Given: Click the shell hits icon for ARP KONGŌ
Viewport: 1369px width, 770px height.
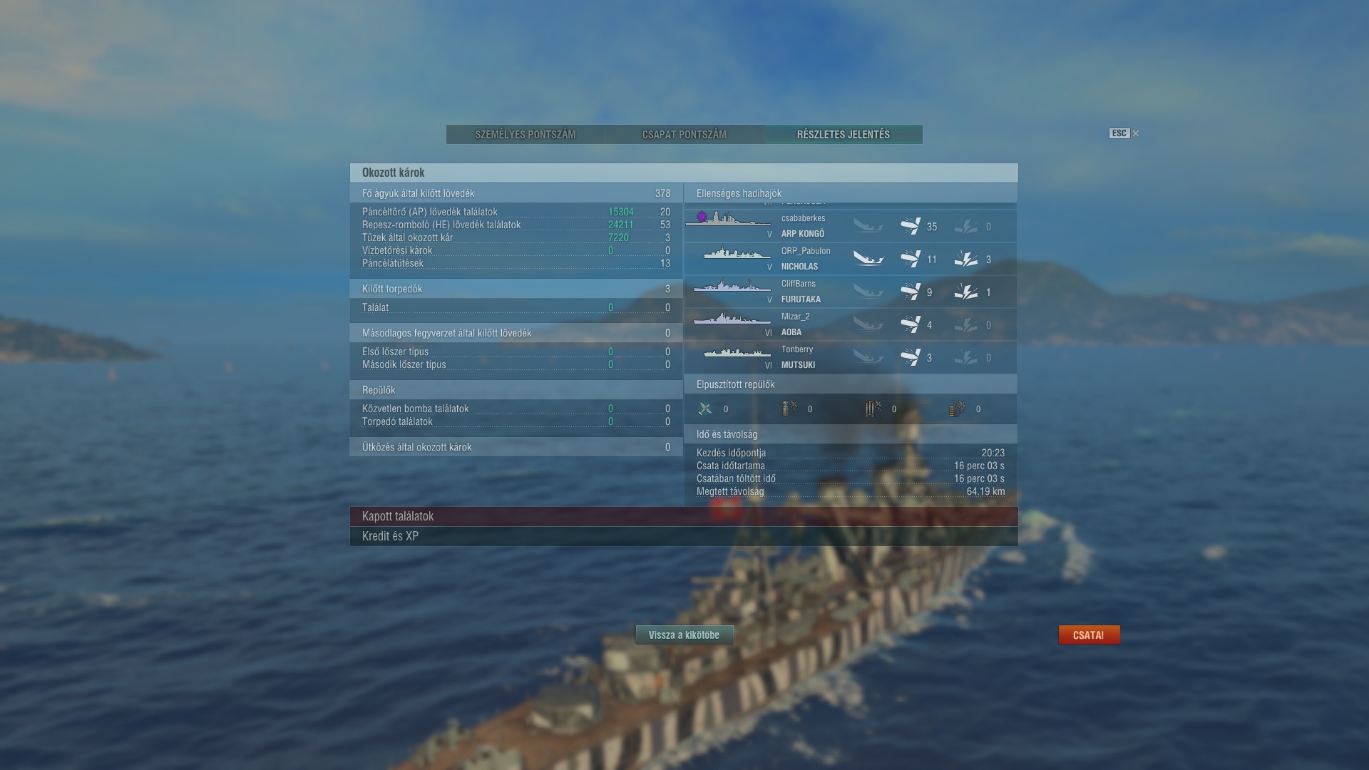Looking at the screenshot, I should [x=911, y=226].
